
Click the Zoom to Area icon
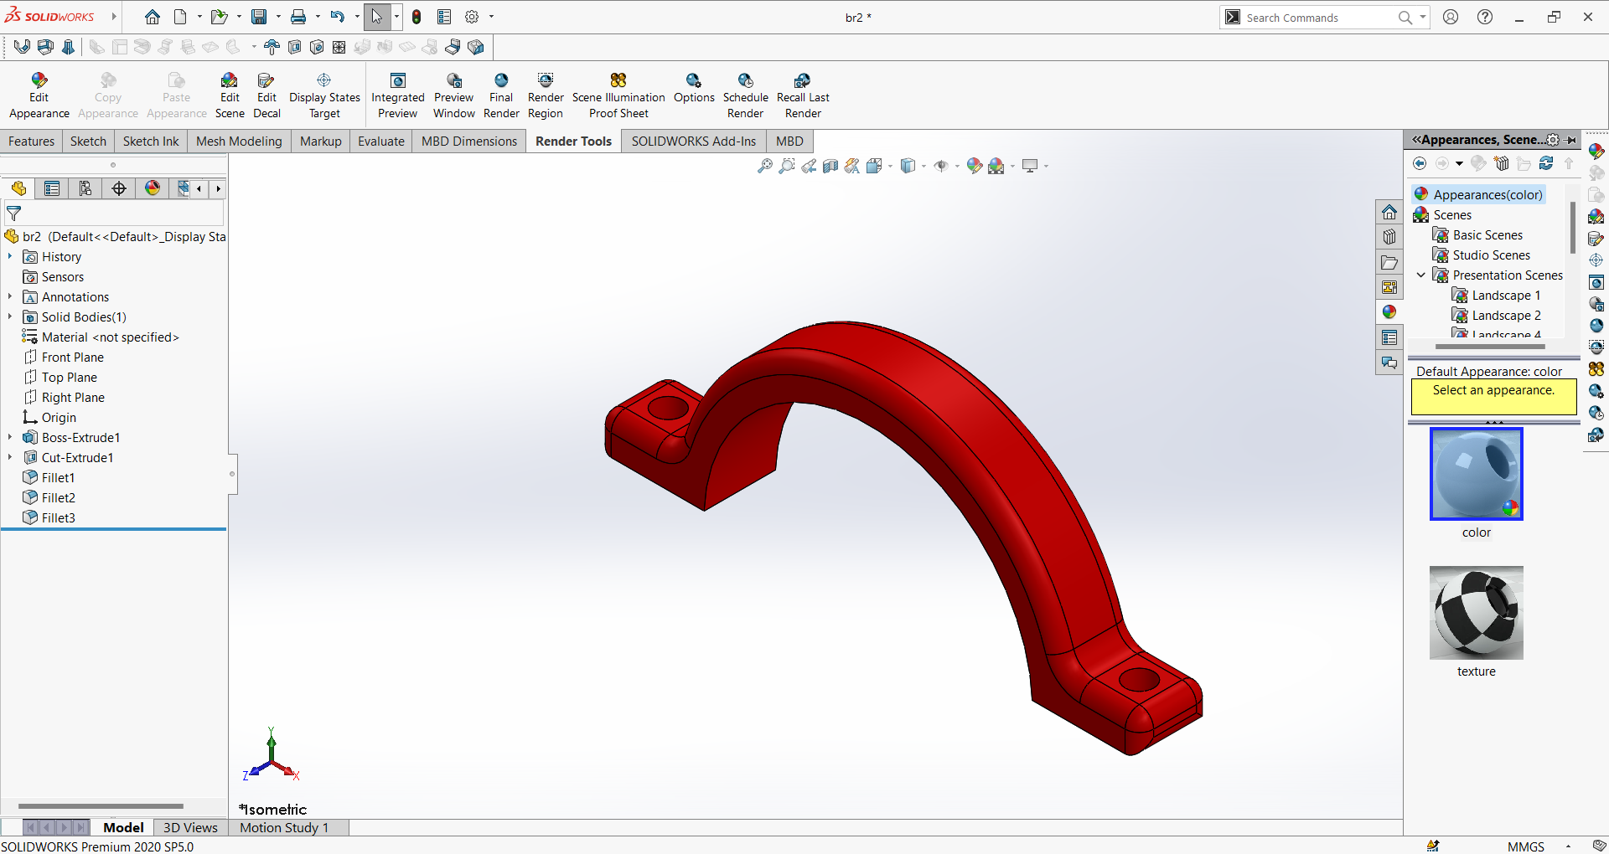click(x=787, y=166)
